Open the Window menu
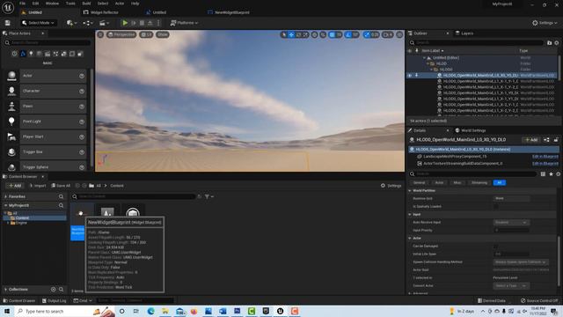563x317 pixels. click(x=52, y=4)
